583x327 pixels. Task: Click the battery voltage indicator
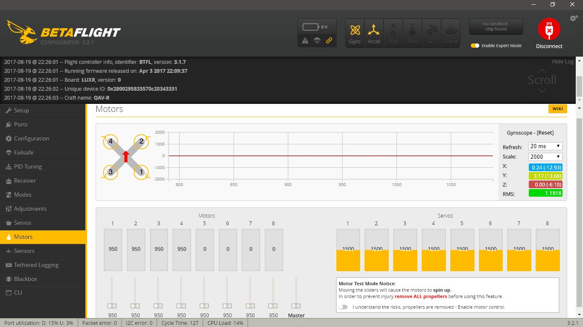tap(315, 27)
